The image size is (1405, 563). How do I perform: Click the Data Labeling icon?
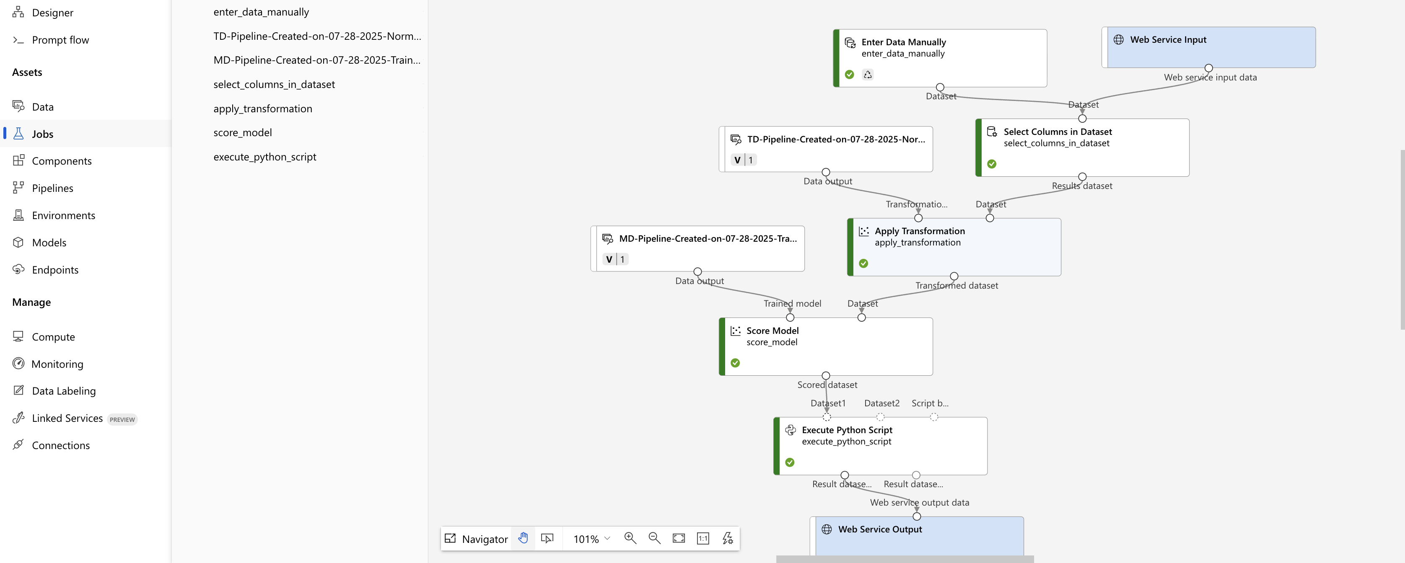(x=18, y=390)
